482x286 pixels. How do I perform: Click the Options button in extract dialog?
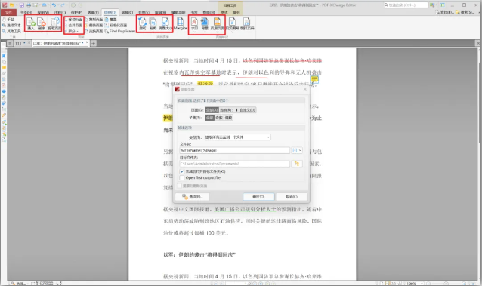tap(193, 197)
